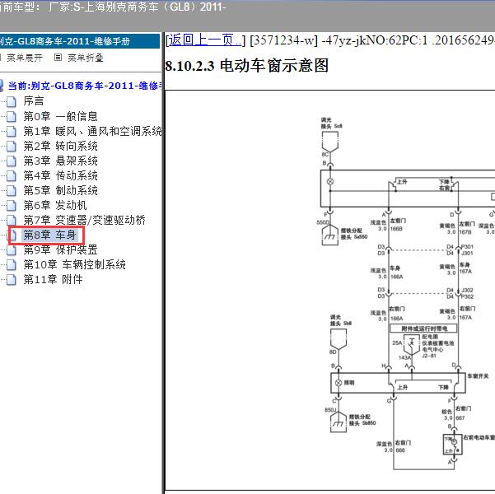The image size is (495, 494).
Task: Click the 别克-GL8商务车-2011-维修手册 panel header
Action: 80,41
